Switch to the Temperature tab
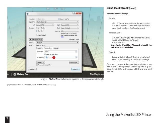Viewport: 159px width, 123px height. [48, 48]
